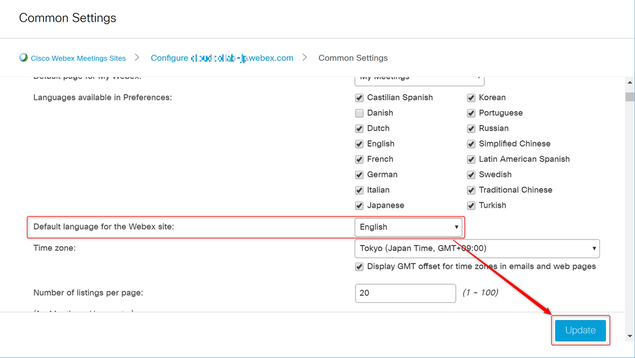635x358 pixels.
Task: Click 'Languages available in Preferences:' label
Action: click(102, 98)
